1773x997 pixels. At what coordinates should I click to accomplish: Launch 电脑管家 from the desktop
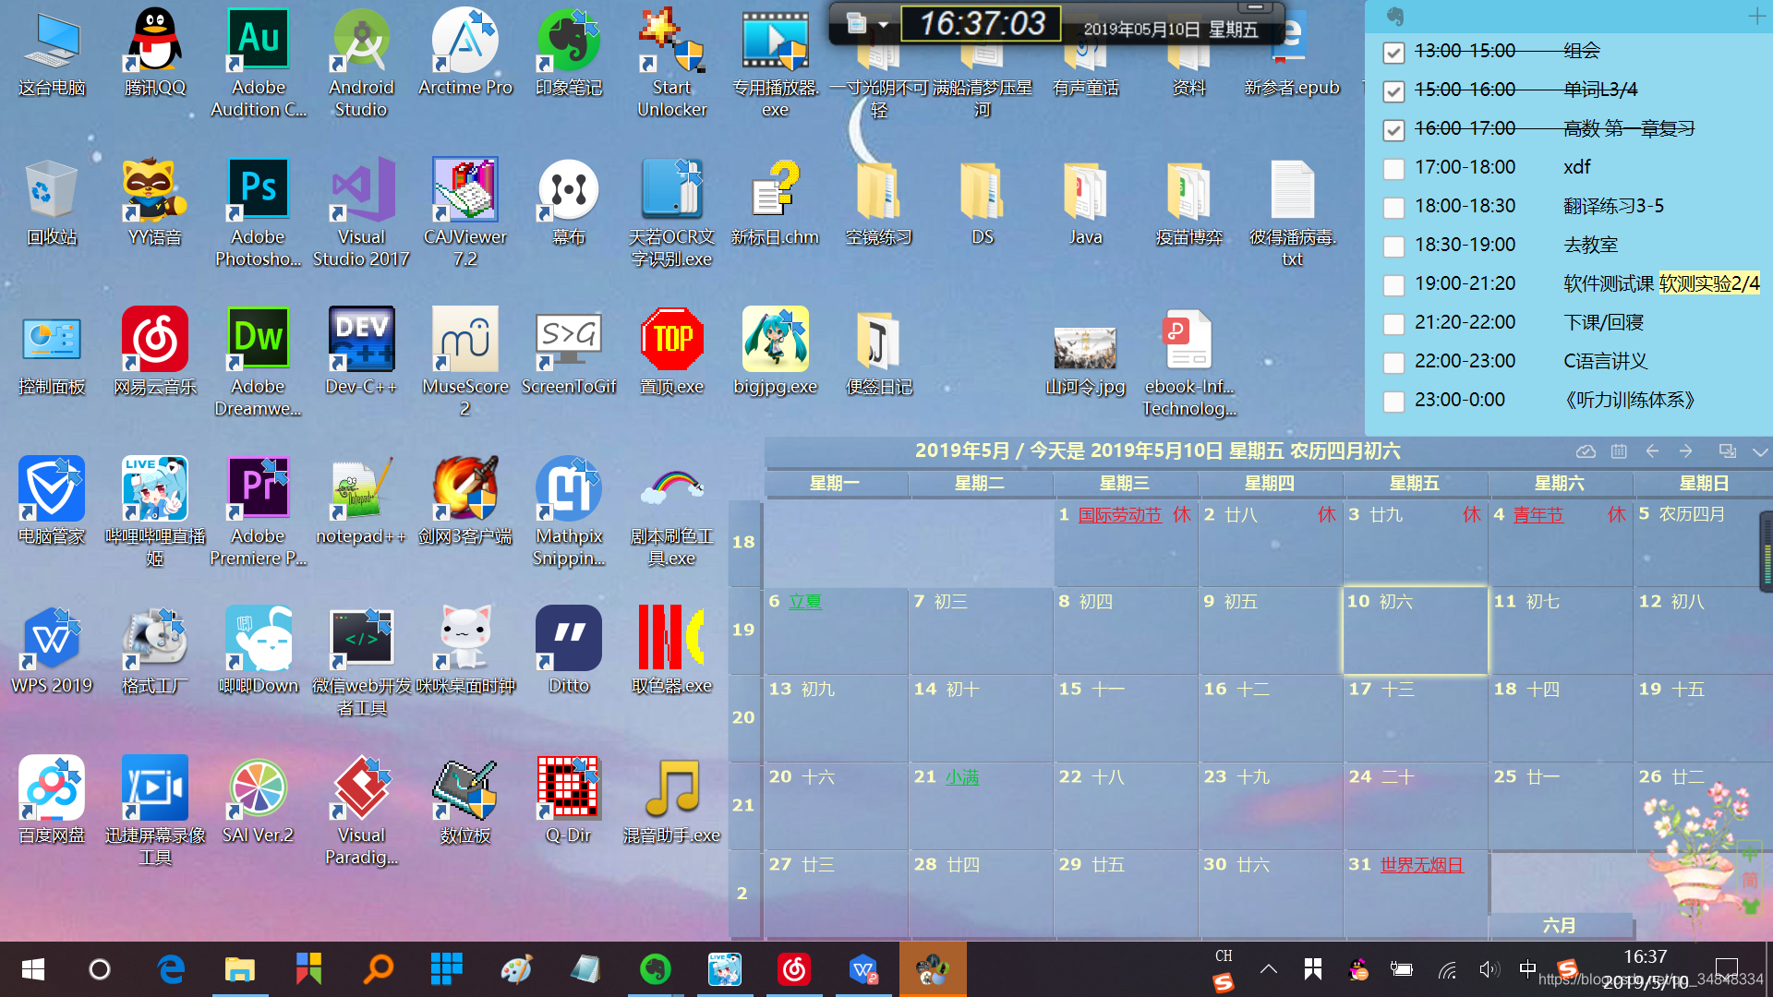(52, 502)
